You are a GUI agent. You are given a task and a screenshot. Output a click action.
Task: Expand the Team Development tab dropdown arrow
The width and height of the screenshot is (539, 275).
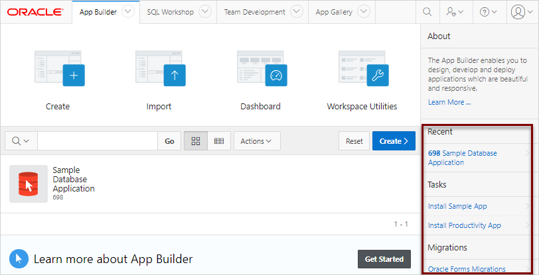(296, 12)
